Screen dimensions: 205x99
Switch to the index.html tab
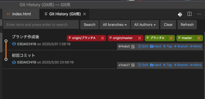tap(21, 14)
